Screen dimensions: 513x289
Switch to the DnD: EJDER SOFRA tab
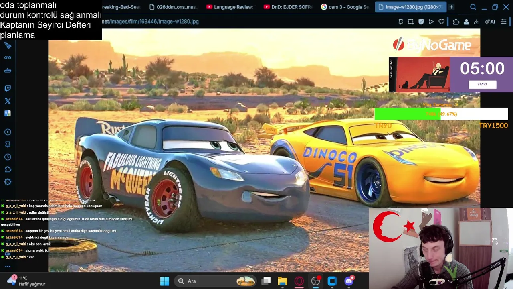point(288,7)
